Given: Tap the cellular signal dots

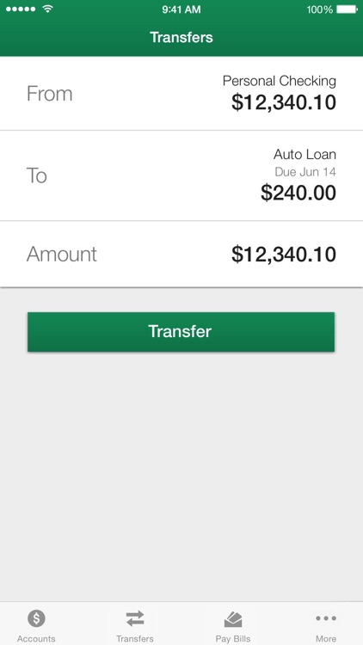Looking at the screenshot, I should (x=22, y=9).
